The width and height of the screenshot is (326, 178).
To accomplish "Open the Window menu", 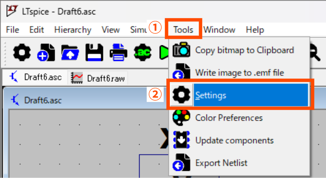I will 219,30.
